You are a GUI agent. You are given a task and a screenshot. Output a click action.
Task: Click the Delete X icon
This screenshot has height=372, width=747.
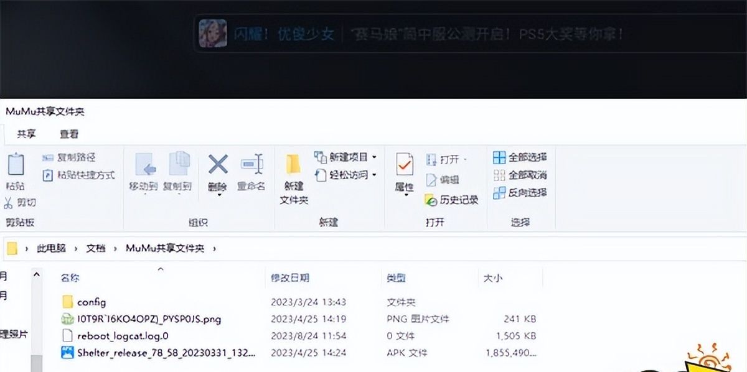[218, 164]
